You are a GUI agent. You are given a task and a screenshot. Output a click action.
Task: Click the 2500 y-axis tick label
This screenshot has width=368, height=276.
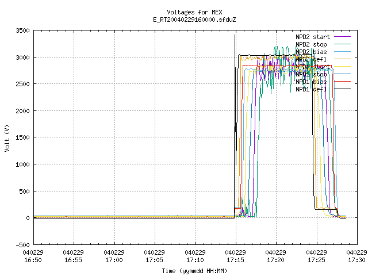(23, 84)
